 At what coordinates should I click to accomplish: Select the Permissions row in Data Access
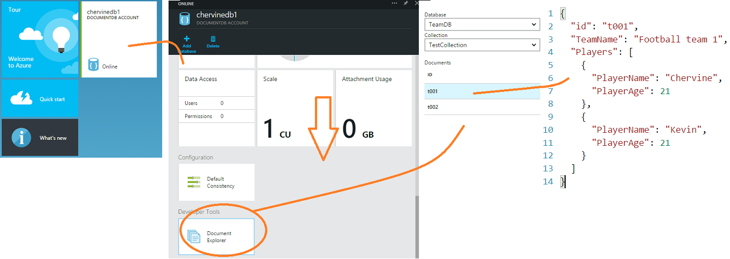[216, 116]
